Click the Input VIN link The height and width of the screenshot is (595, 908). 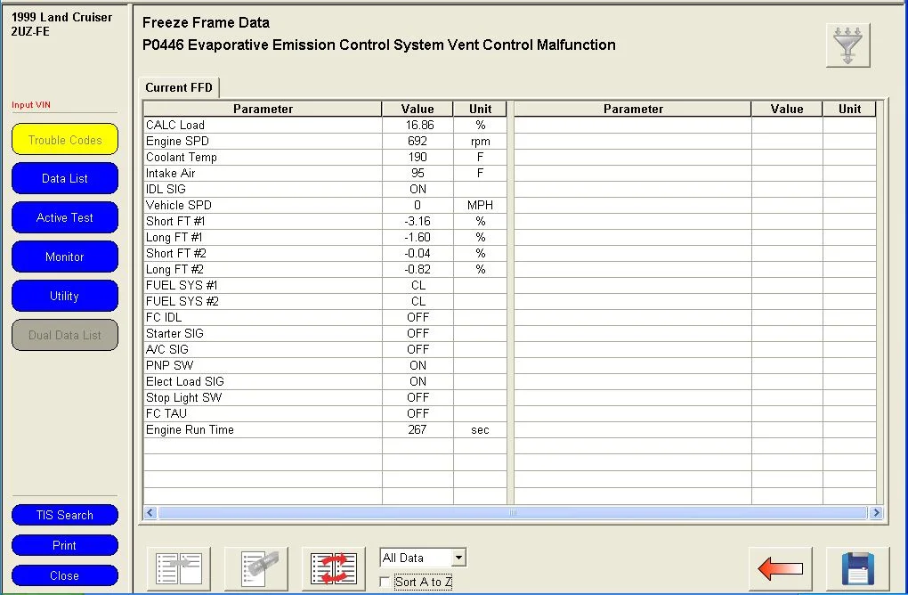[x=31, y=105]
